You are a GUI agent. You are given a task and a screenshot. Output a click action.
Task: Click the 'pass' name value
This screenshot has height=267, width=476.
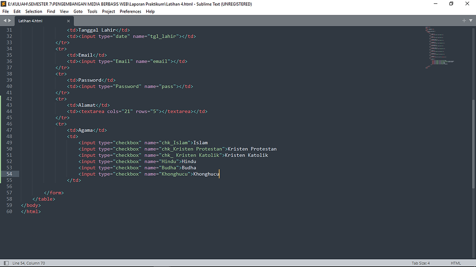(x=167, y=87)
